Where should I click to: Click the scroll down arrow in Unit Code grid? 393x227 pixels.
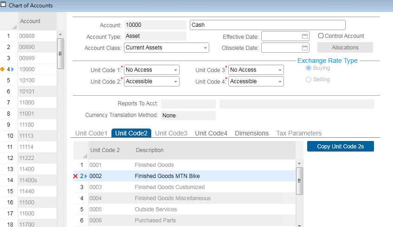299,224
